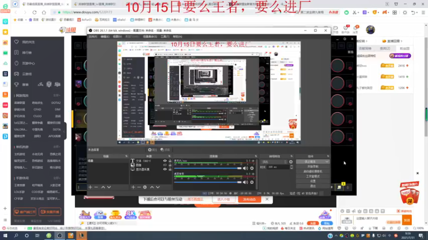Remove the selected source in OBS
428x240 pixels.
[139, 187]
